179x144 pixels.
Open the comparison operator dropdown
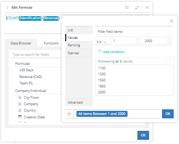coord(102,42)
